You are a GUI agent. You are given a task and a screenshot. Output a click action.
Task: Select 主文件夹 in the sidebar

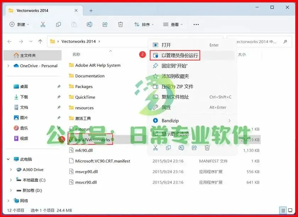(x=33, y=55)
